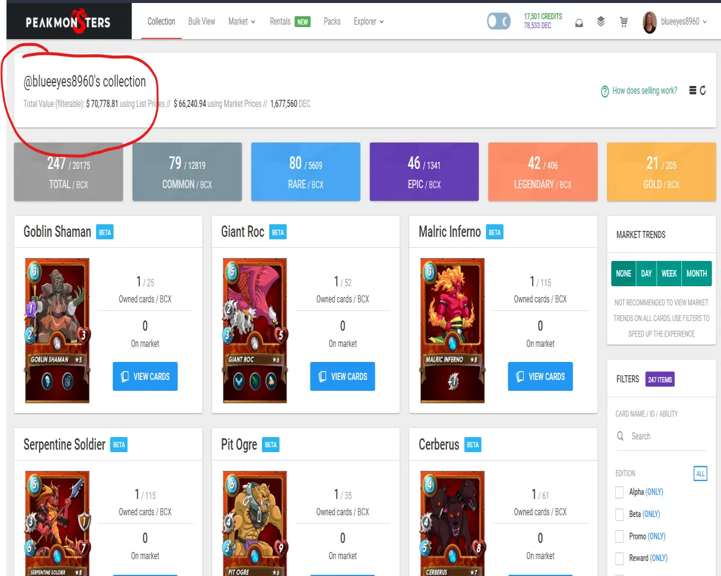Image resolution: width=721 pixels, height=576 pixels.
Task: Click the BETA badge beside Cerberus
Action: (x=473, y=445)
